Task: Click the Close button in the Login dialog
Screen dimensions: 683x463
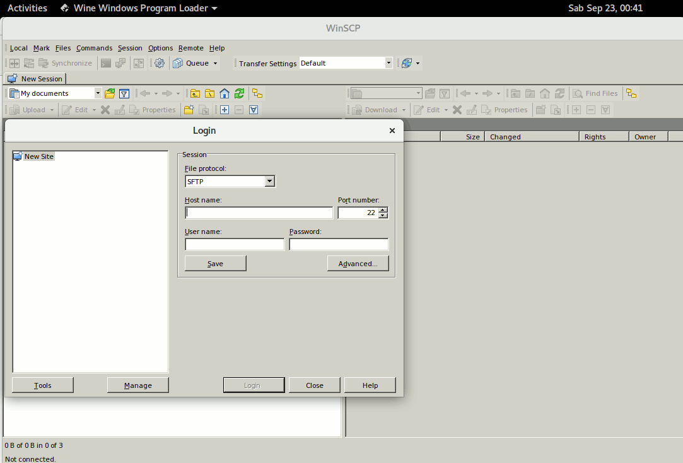Action: coord(314,385)
